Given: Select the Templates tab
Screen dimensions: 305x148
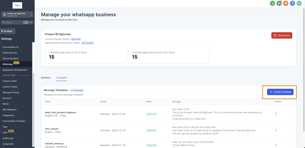Looking at the screenshot, I should point(62,78).
